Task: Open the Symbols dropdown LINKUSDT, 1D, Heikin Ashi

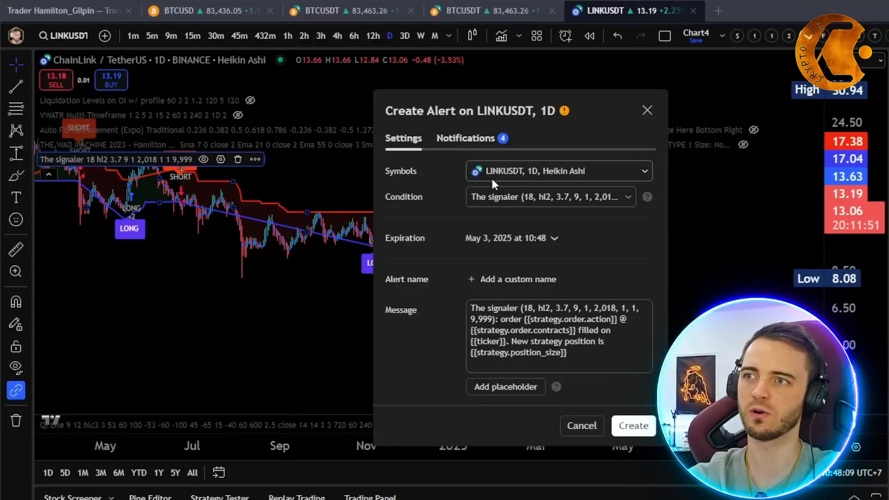Action: [559, 171]
